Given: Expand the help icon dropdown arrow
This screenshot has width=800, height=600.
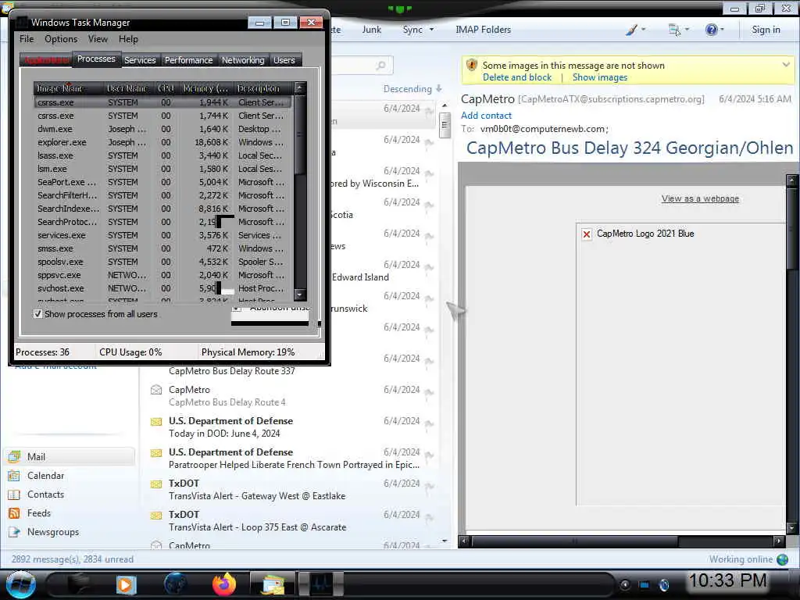Looking at the screenshot, I should click(722, 30).
